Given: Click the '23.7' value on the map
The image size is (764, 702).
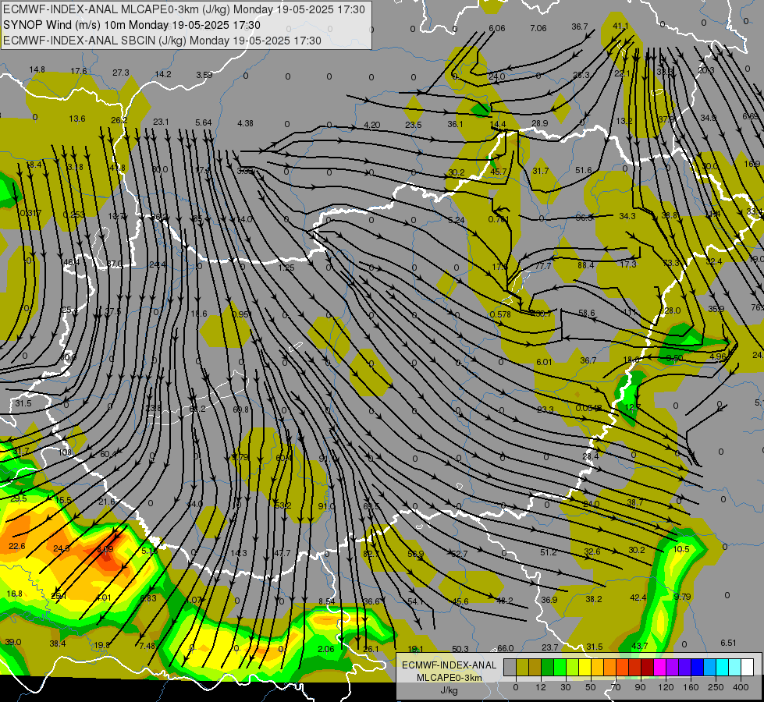Looking at the screenshot, I should coord(549,647).
